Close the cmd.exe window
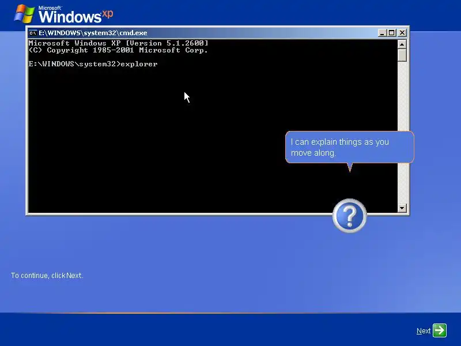 pos(402,33)
